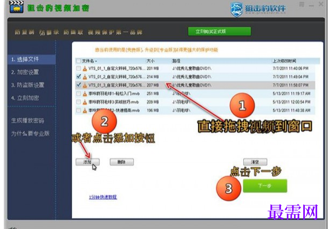Viewport: 328px width, 229px height.
Task: Go to step 2. 加密设置
Action: click(25, 72)
